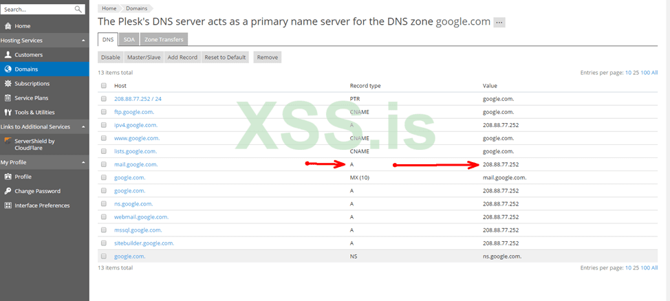Show All entries using top pager

[654, 73]
